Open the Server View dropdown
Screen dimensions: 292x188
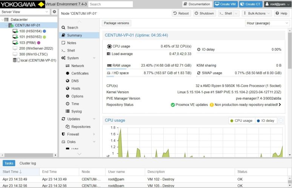(46, 12)
